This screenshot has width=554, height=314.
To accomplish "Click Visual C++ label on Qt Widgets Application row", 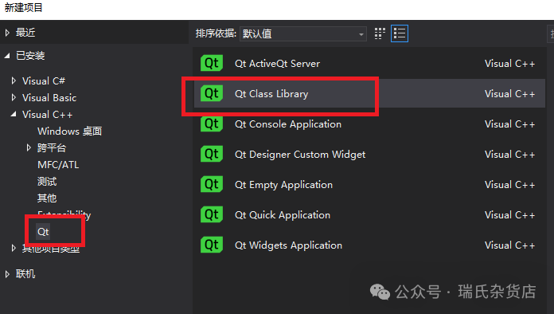I will (x=509, y=245).
